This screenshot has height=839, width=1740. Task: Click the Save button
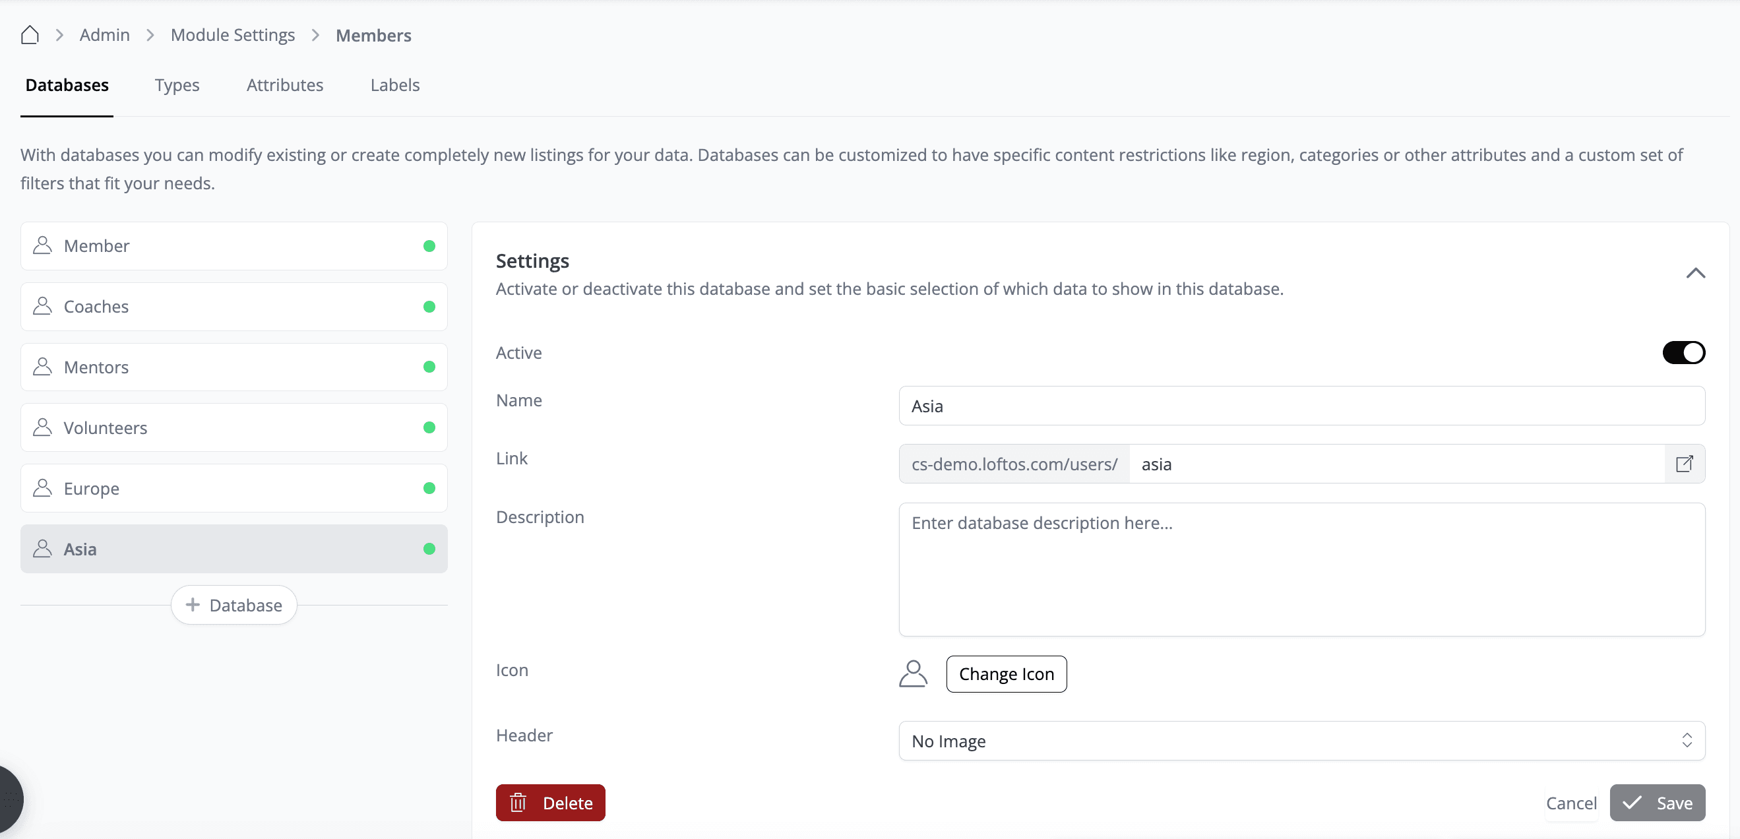(1657, 803)
